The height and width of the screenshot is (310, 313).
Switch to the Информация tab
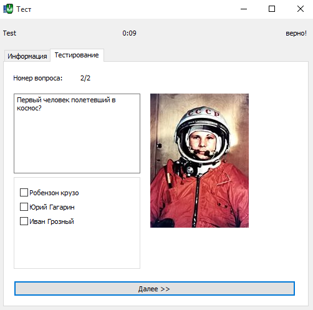[x=27, y=56]
